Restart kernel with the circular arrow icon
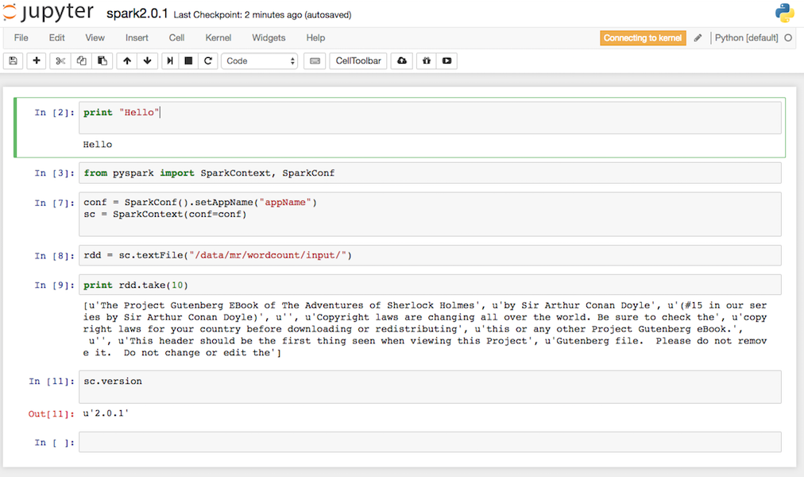The height and width of the screenshot is (477, 804). click(207, 61)
